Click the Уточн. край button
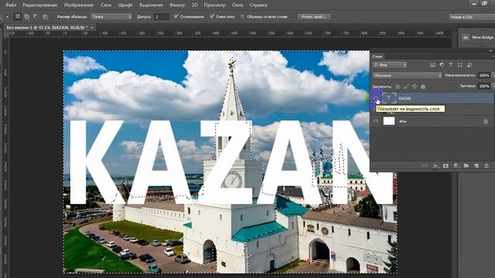This screenshot has width=495, height=278. click(x=314, y=16)
